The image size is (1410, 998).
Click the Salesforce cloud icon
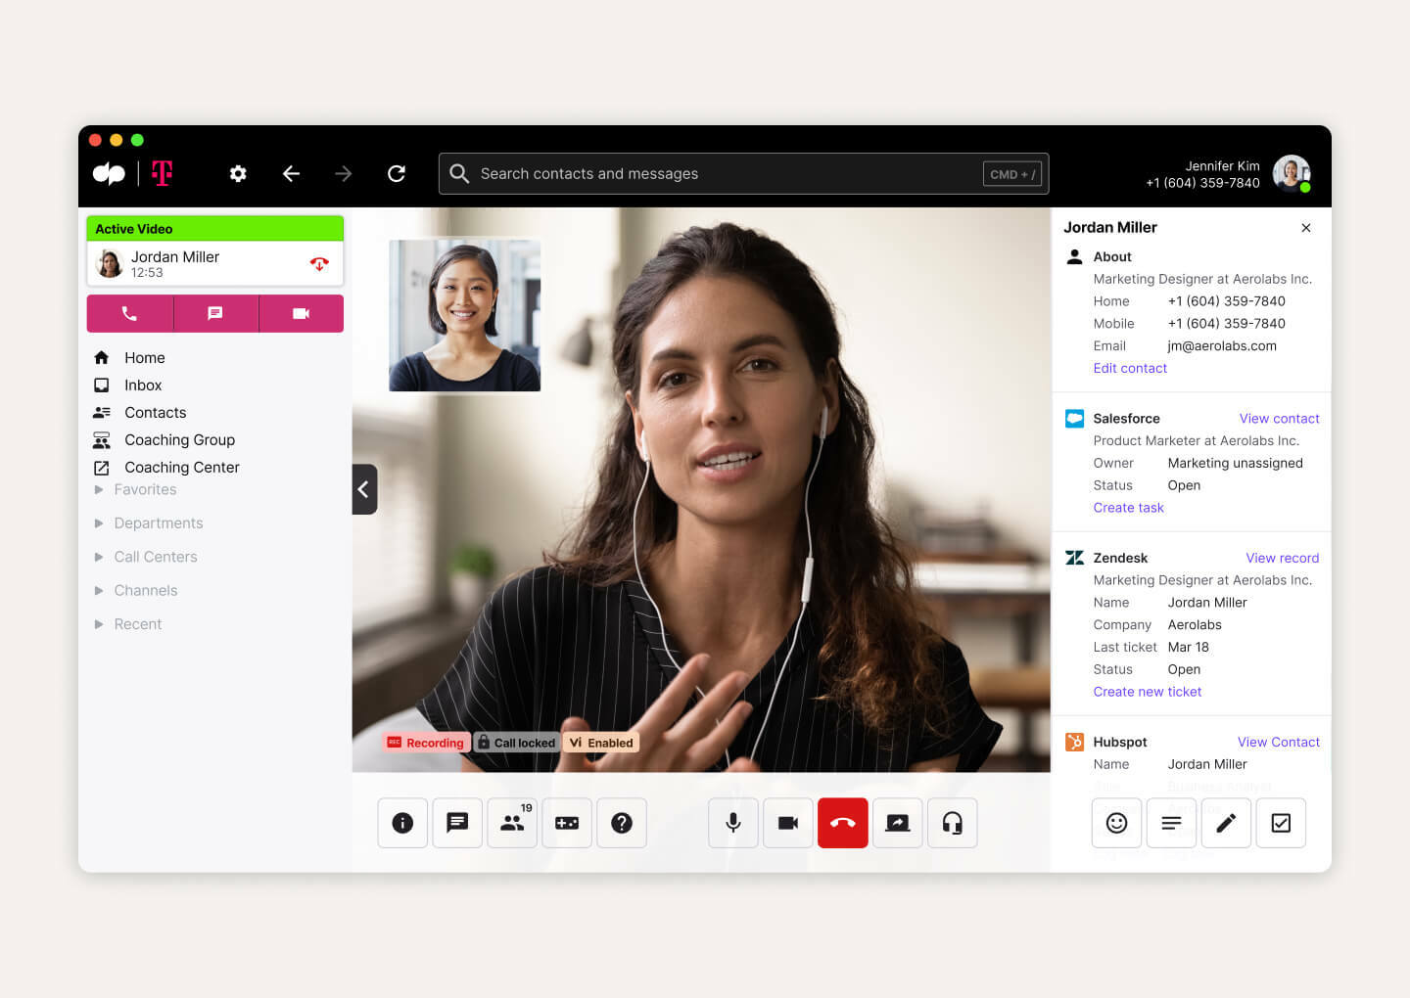pyautogui.click(x=1074, y=419)
